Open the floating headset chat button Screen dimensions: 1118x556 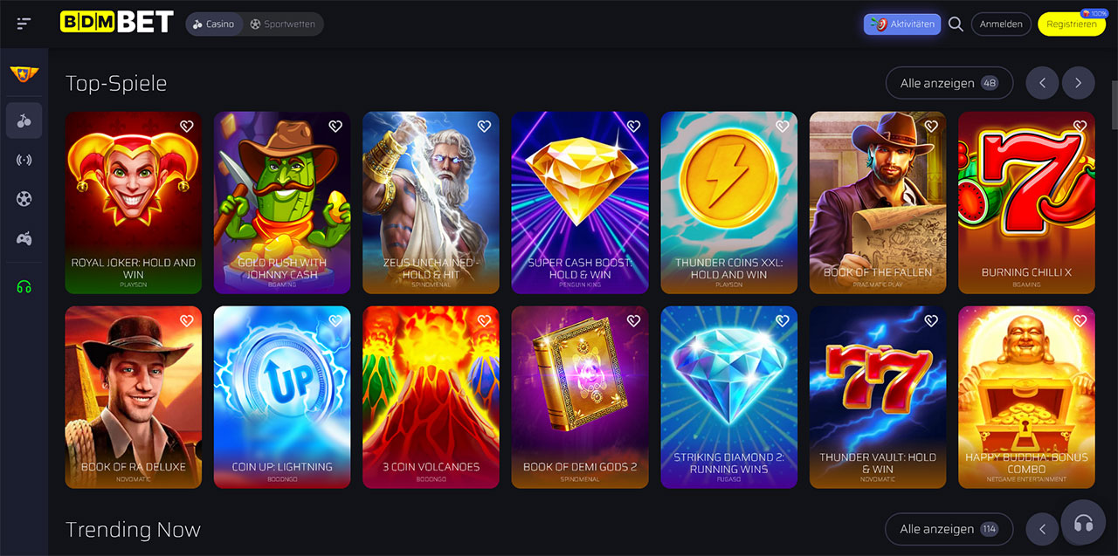(x=1084, y=523)
